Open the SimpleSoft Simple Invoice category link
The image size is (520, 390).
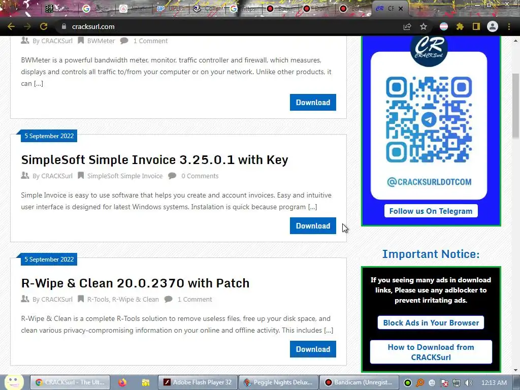[x=125, y=176]
